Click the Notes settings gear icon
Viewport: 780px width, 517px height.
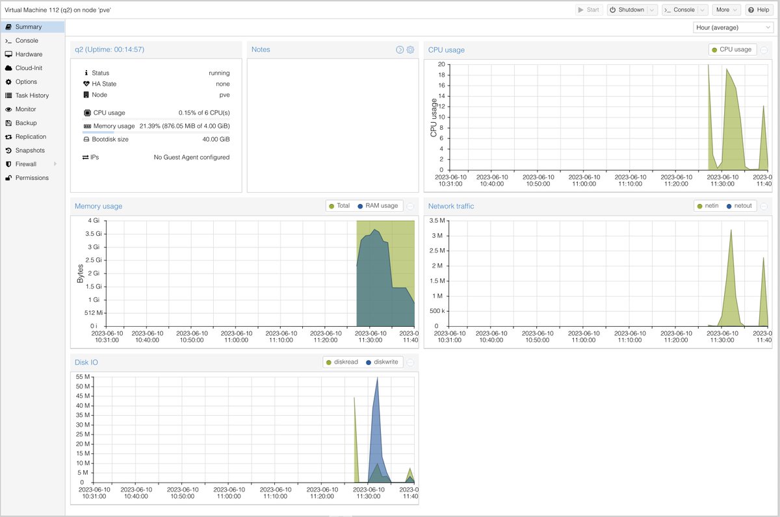[x=410, y=50]
